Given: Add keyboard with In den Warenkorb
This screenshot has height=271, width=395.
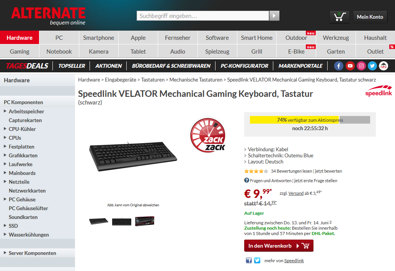Looking at the screenshot, I should pyautogui.click(x=279, y=246).
